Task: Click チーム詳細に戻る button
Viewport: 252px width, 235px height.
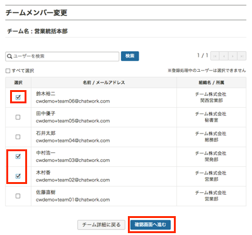Action: coord(101,225)
